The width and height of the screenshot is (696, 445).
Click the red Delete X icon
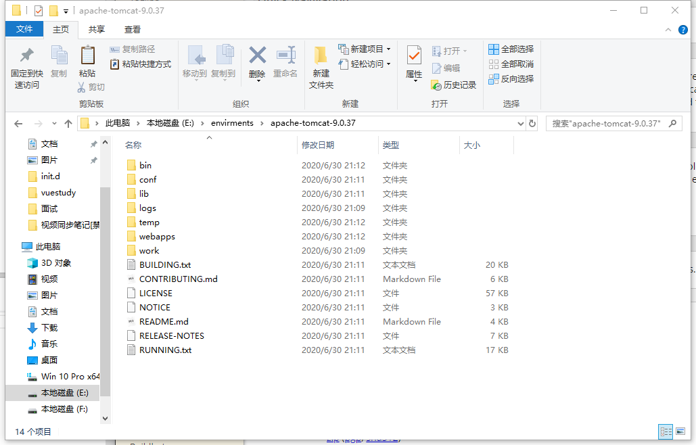(x=258, y=55)
